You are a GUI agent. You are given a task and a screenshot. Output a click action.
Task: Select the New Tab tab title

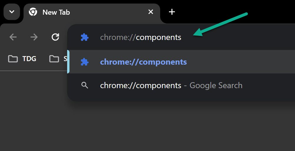coord(56,12)
